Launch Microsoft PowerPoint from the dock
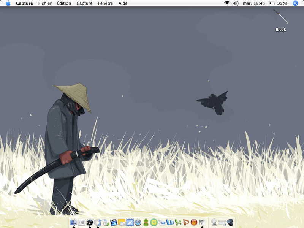This screenshot has width=304, height=228. coord(186,223)
